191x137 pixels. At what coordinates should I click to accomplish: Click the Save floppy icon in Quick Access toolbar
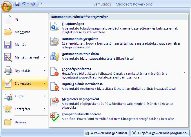17,4
